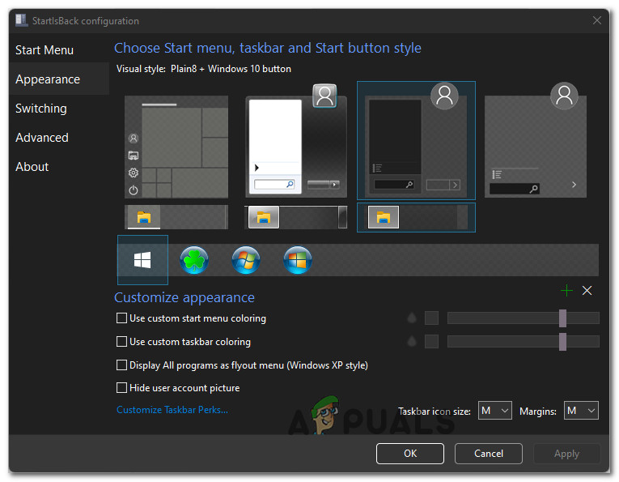
Task: Switch to the Start Menu section
Action: pos(45,50)
